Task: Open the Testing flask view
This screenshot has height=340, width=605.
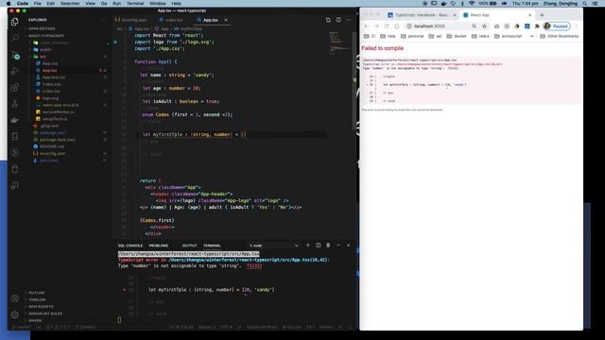Action: 15,104
